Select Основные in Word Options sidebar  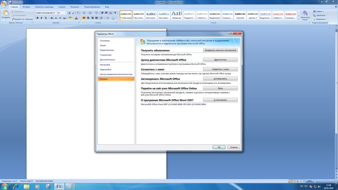click(x=116, y=41)
